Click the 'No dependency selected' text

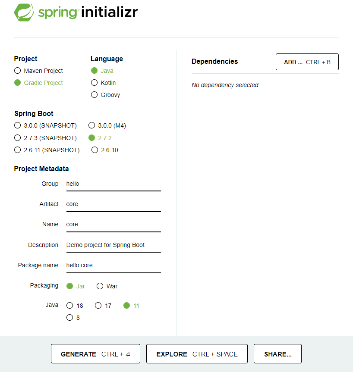[x=225, y=85]
